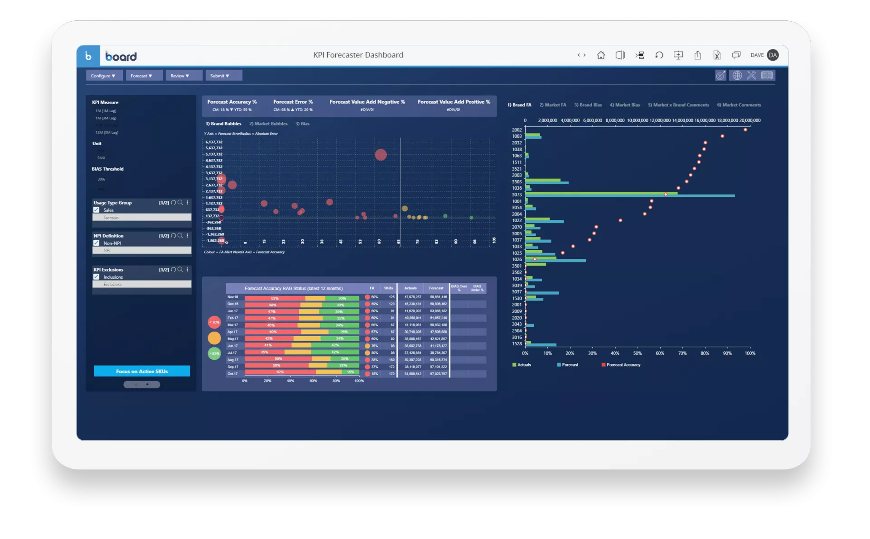Select the 2) Market FA tab
Image resolution: width=870 pixels, height=539 pixels.
coord(553,105)
